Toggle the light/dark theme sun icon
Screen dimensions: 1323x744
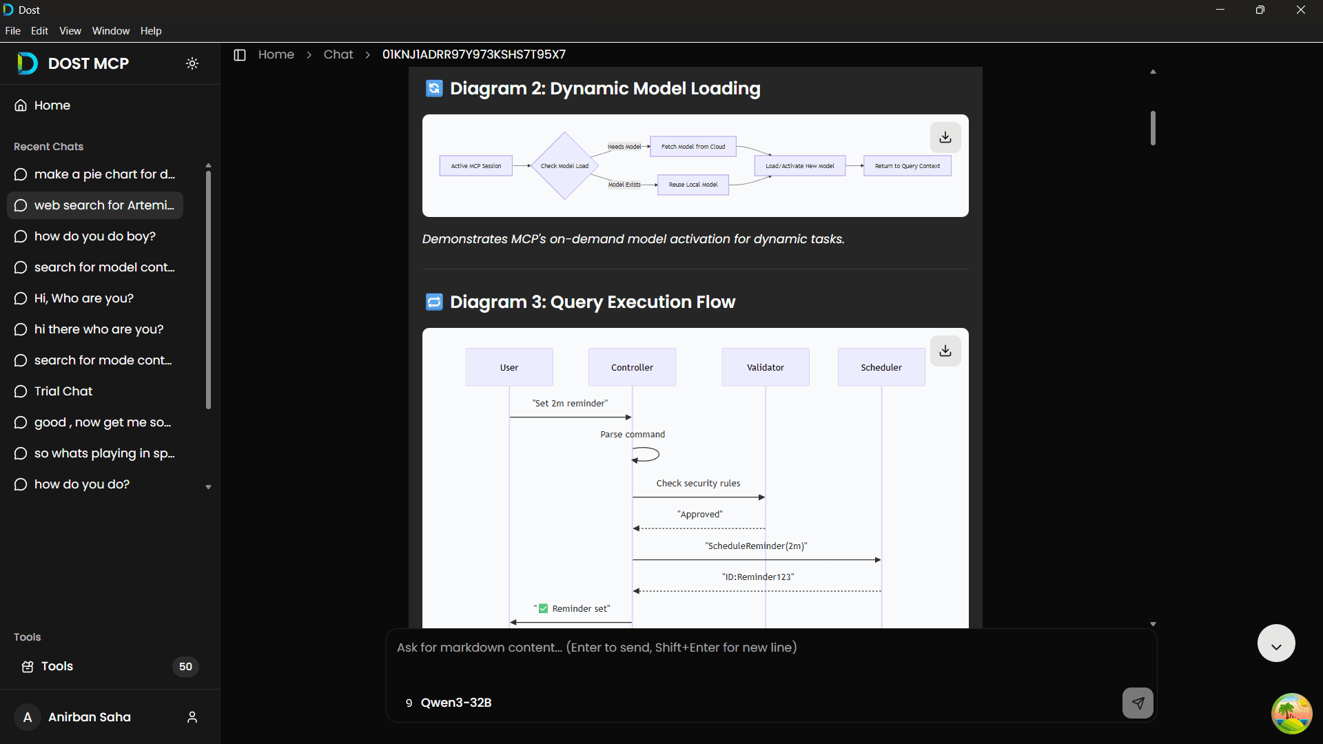pyautogui.click(x=192, y=63)
